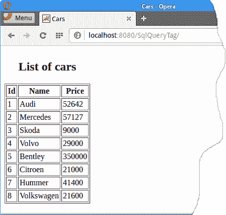
Task: Click the Cars - Opera window title
Action: click(x=159, y=7)
